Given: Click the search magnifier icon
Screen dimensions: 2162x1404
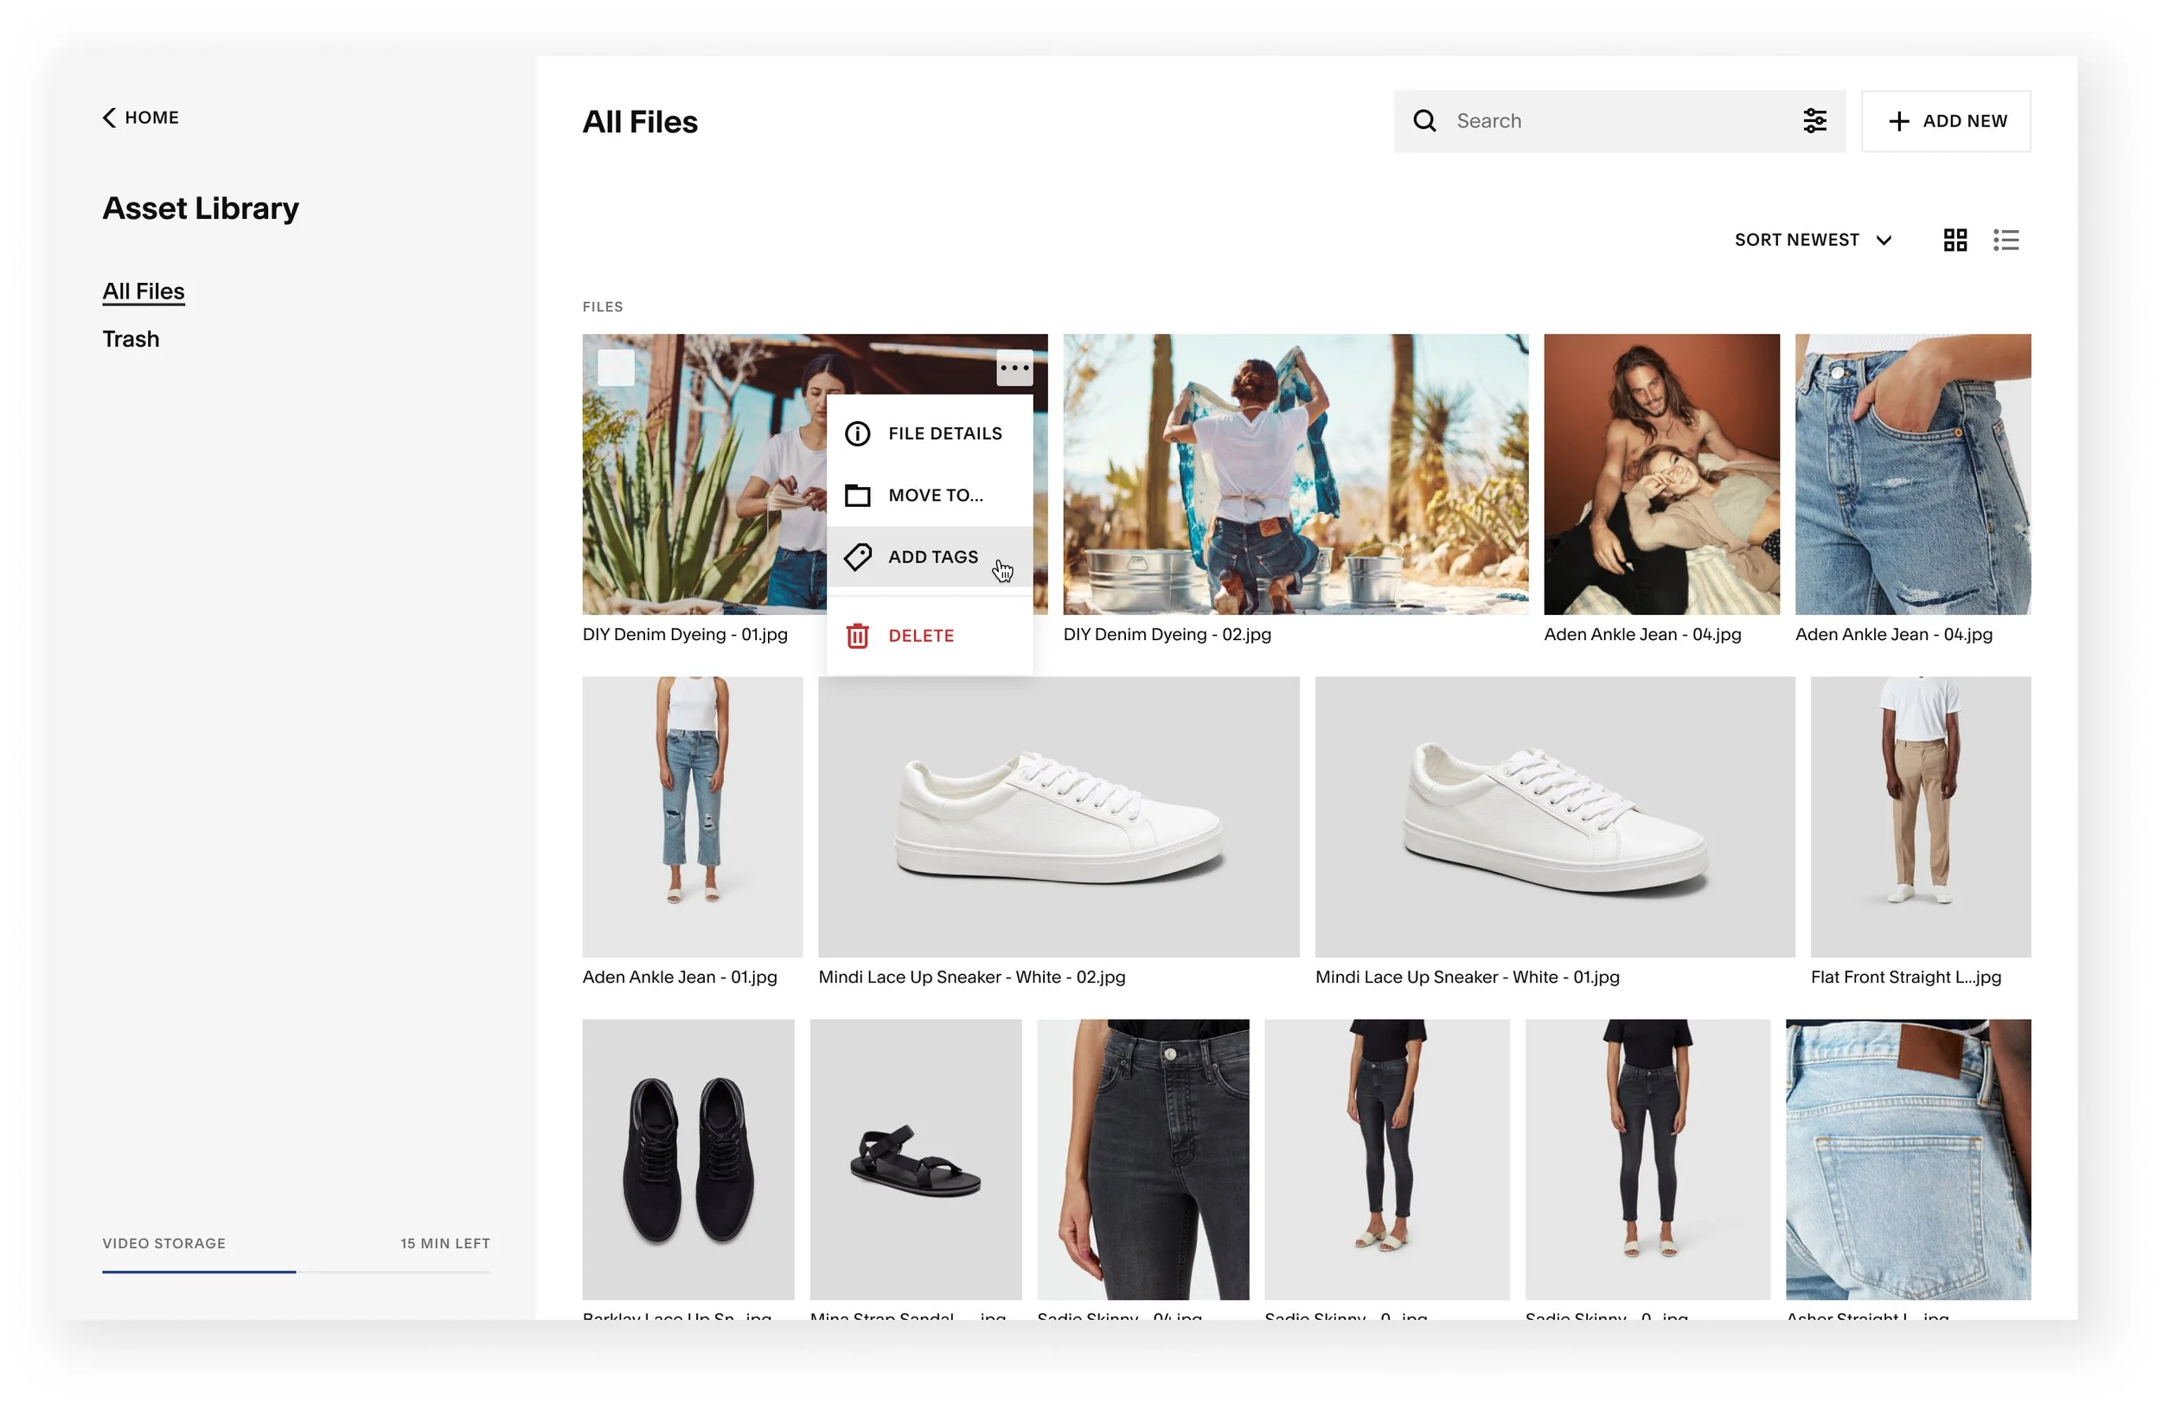Looking at the screenshot, I should coord(1424,121).
